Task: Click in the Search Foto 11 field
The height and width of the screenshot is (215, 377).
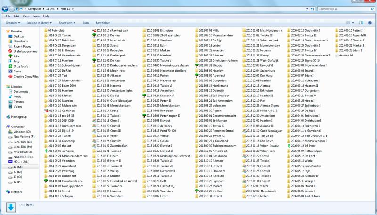Action: coord(344,9)
